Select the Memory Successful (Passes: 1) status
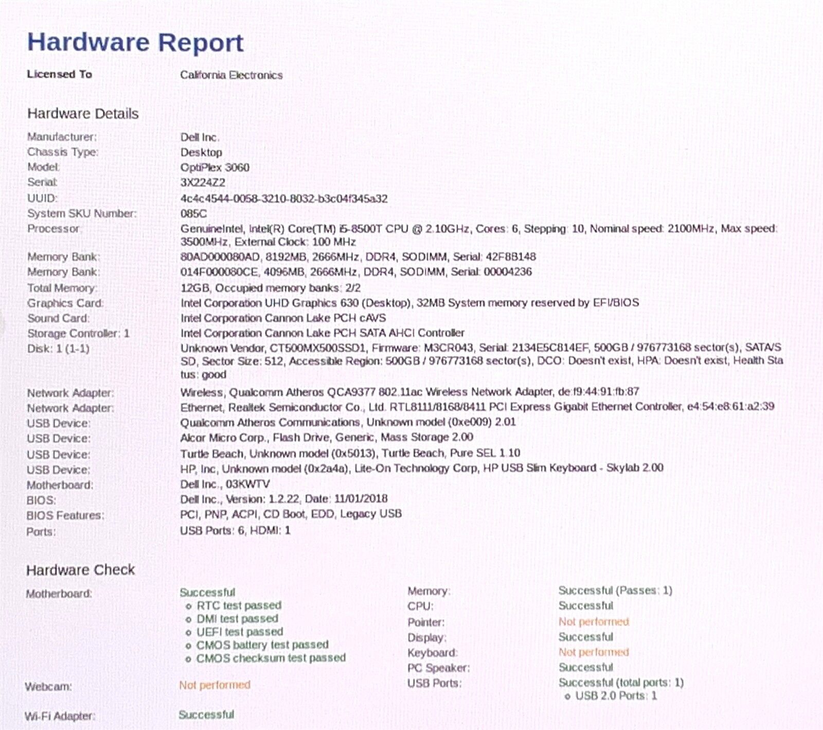 coord(615,590)
